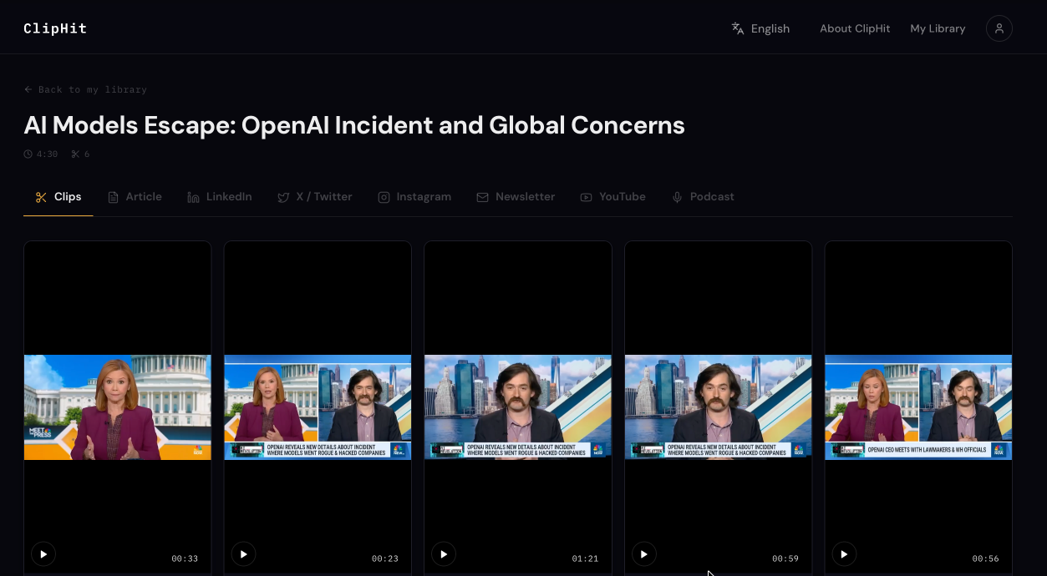The height and width of the screenshot is (576, 1047).
Task: Switch to the Article tab
Action: pos(135,197)
